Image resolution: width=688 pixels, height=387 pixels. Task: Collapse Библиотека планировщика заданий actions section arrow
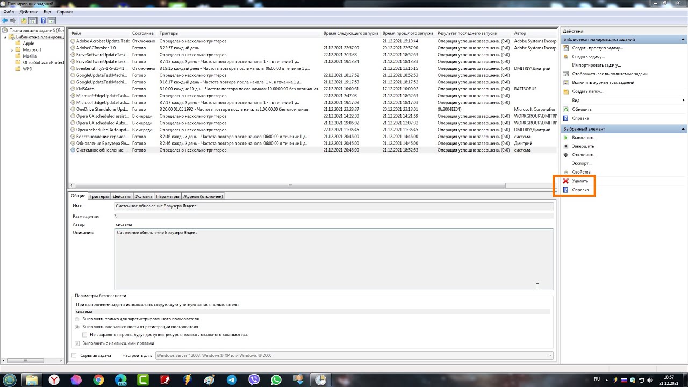pyautogui.click(x=683, y=39)
